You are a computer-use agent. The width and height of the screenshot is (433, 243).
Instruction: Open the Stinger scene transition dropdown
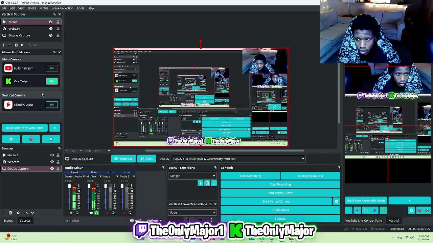(192, 176)
